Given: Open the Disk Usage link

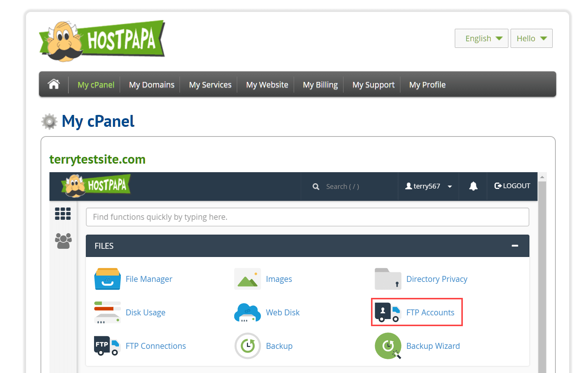Looking at the screenshot, I should (x=146, y=312).
